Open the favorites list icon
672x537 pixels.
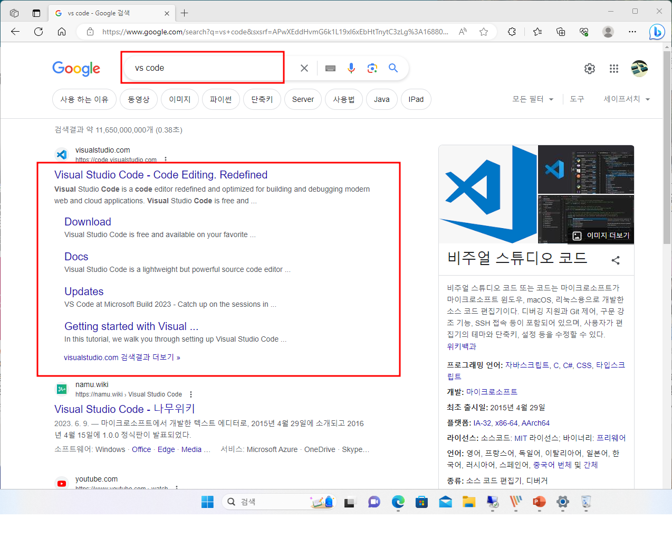coord(537,32)
